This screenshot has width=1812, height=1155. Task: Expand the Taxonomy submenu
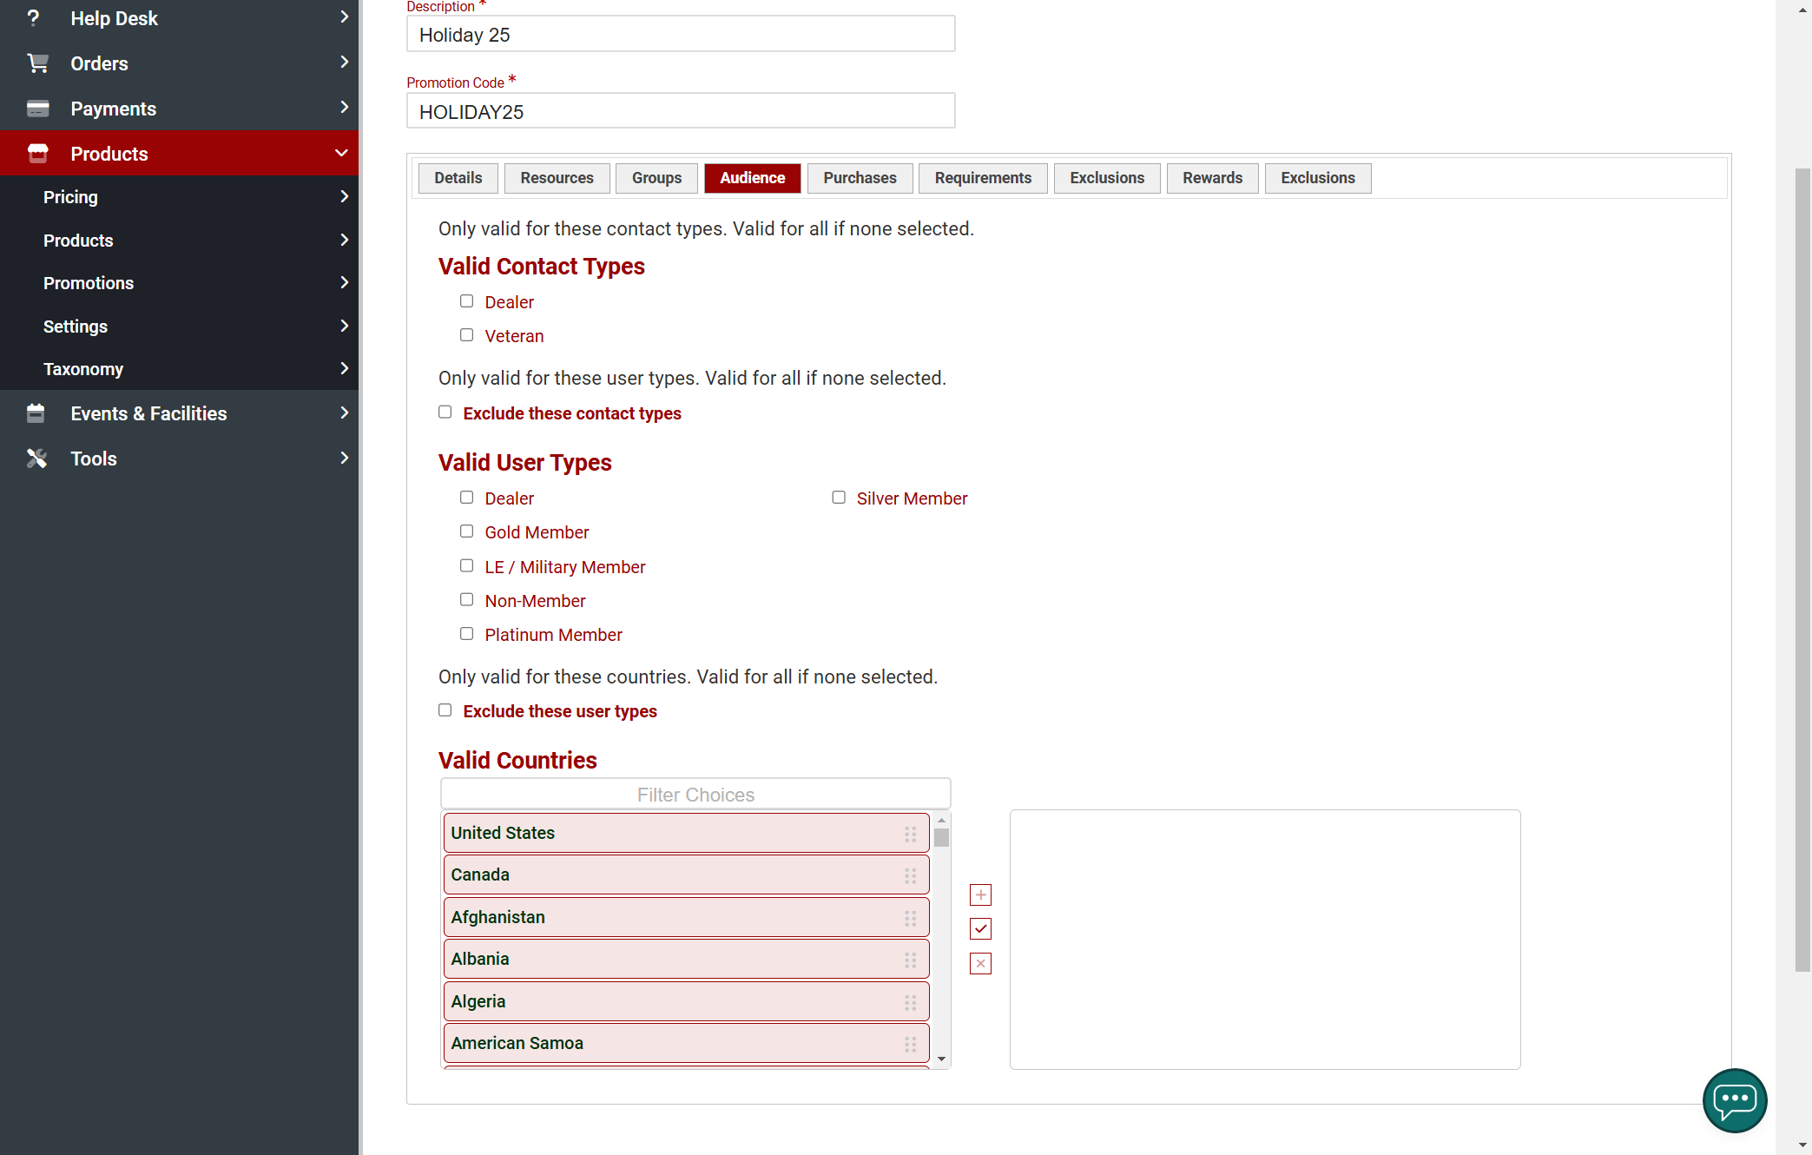coord(345,369)
